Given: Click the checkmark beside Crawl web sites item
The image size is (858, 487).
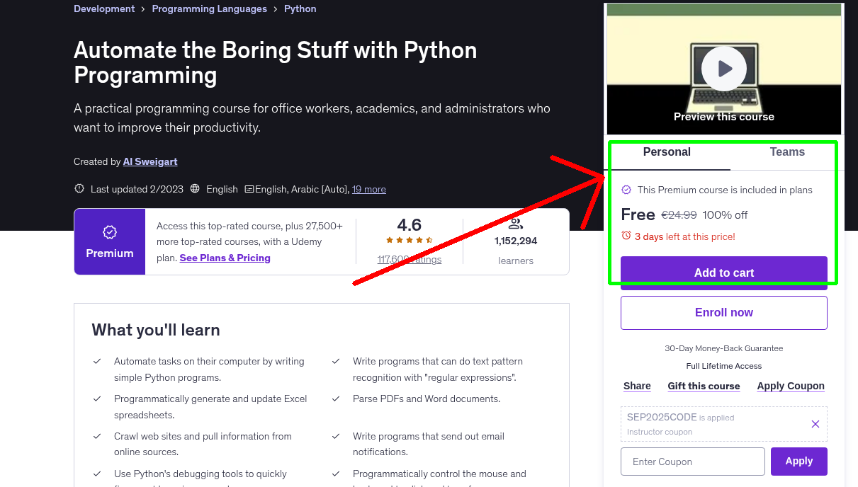Looking at the screenshot, I should (97, 436).
